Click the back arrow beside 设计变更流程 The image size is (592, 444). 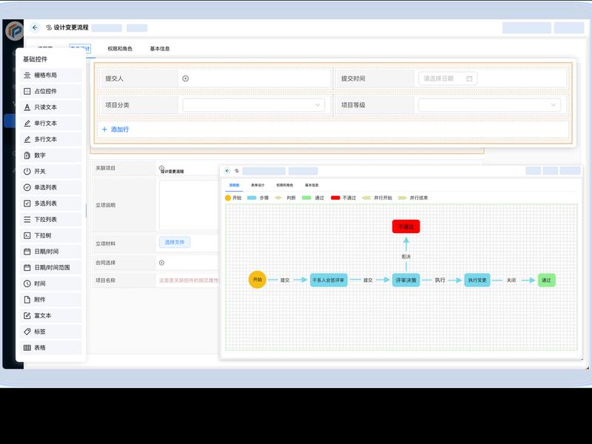[x=35, y=27]
